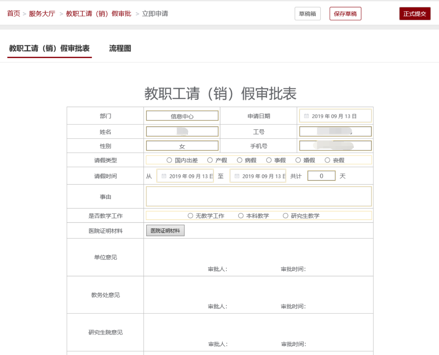Click 审批人 in 教务处意见 row

pos(217,306)
